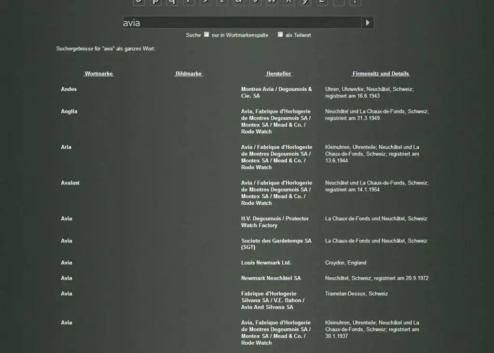Click the 'Tramelan-Dessus, Schweiz' details text

click(x=357, y=294)
